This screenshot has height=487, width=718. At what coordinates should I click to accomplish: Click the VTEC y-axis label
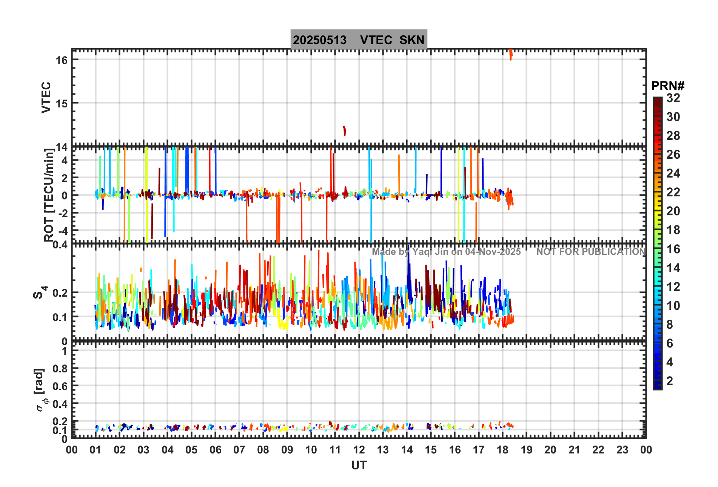point(46,97)
